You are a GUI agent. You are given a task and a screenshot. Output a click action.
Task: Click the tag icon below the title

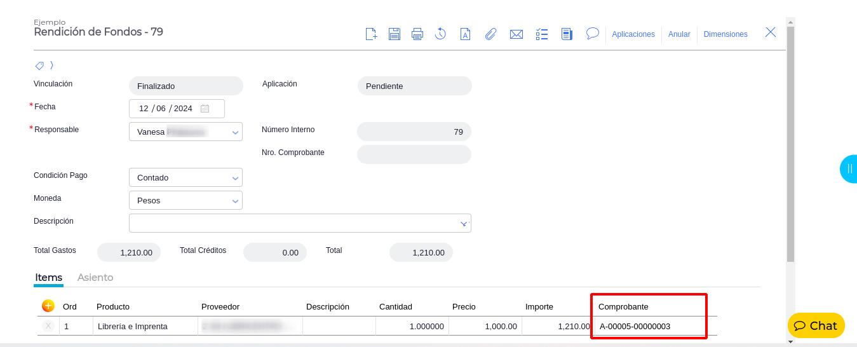[x=39, y=65]
